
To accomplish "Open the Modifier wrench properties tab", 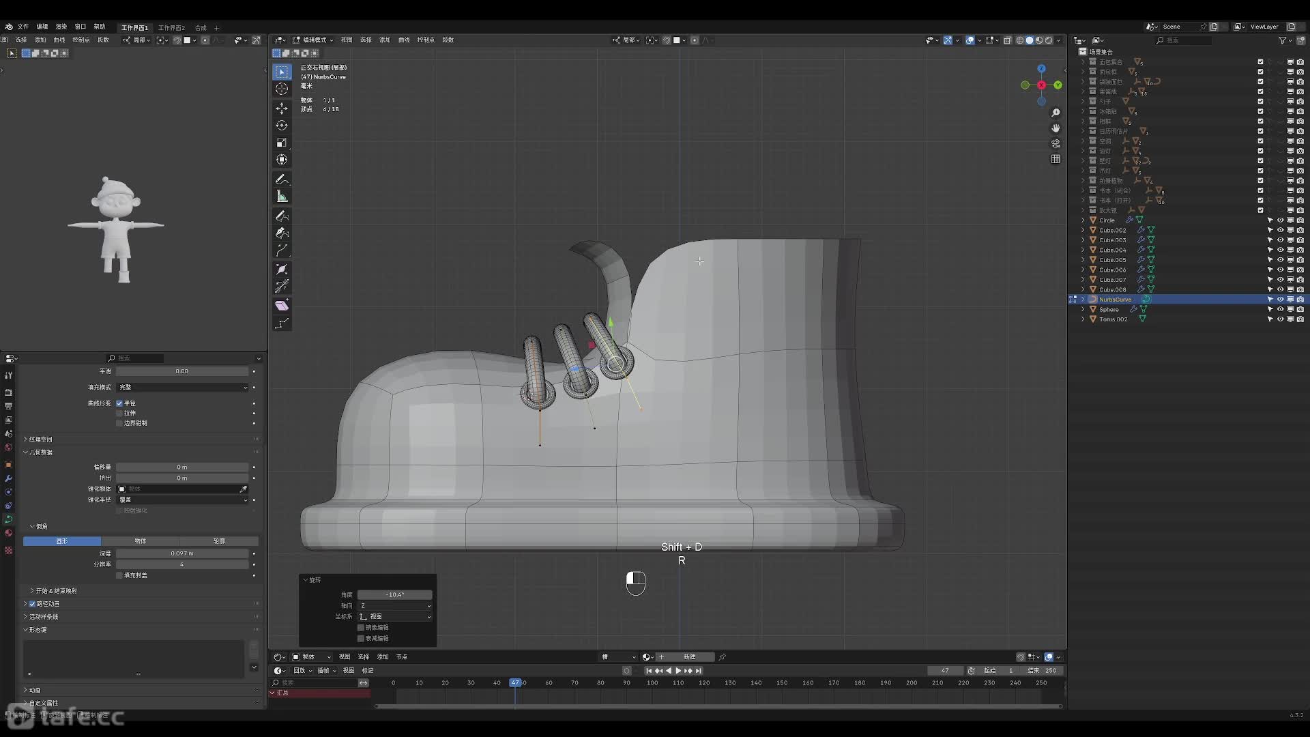I will point(8,478).
